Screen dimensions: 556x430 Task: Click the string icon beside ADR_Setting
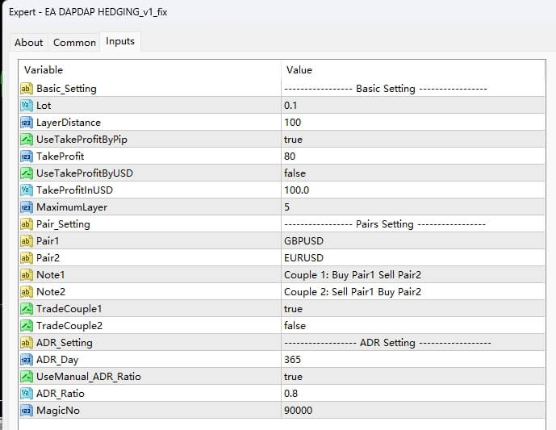click(x=27, y=342)
